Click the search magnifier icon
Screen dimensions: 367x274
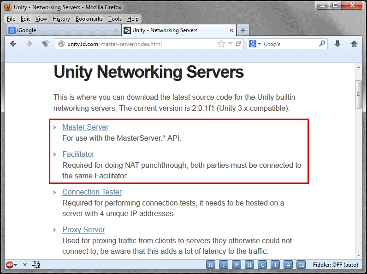(x=322, y=44)
